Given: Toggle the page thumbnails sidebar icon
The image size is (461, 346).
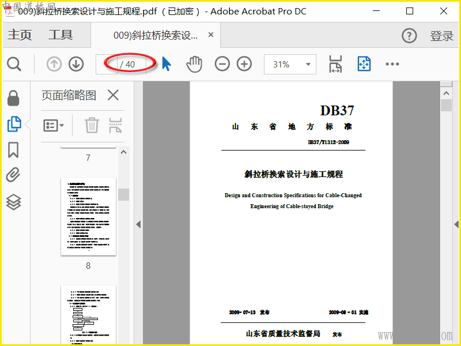Looking at the screenshot, I should 14,124.
